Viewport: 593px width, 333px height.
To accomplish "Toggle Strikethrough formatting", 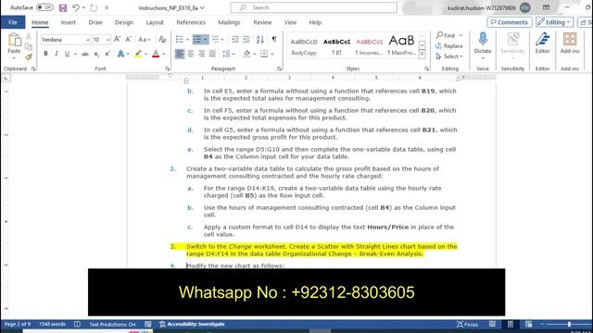I will [85, 54].
